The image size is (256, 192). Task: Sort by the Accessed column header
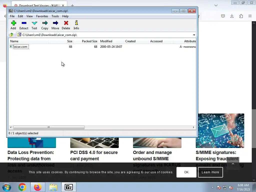(x=161, y=41)
